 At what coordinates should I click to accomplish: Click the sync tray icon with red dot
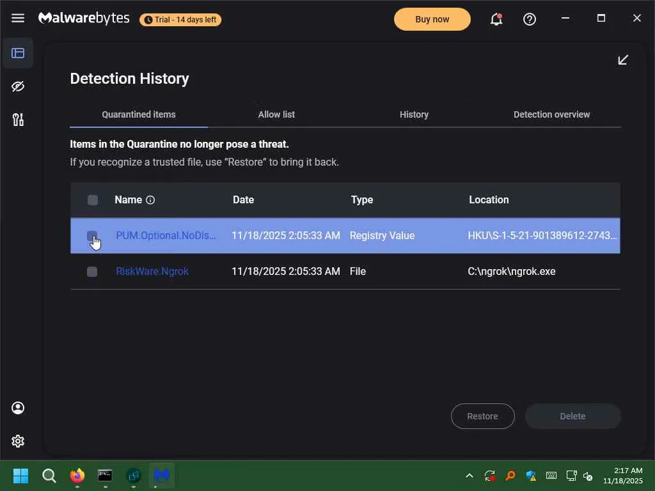point(489,476)
